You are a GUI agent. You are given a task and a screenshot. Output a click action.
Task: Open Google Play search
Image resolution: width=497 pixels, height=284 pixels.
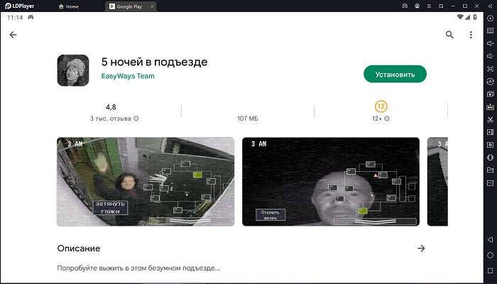click(x=449, y=35)
